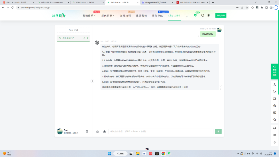Viewport: 279px width, 157px height.
Task: Open the envelope message icon in sidebar
Action: tap(274, 112)
